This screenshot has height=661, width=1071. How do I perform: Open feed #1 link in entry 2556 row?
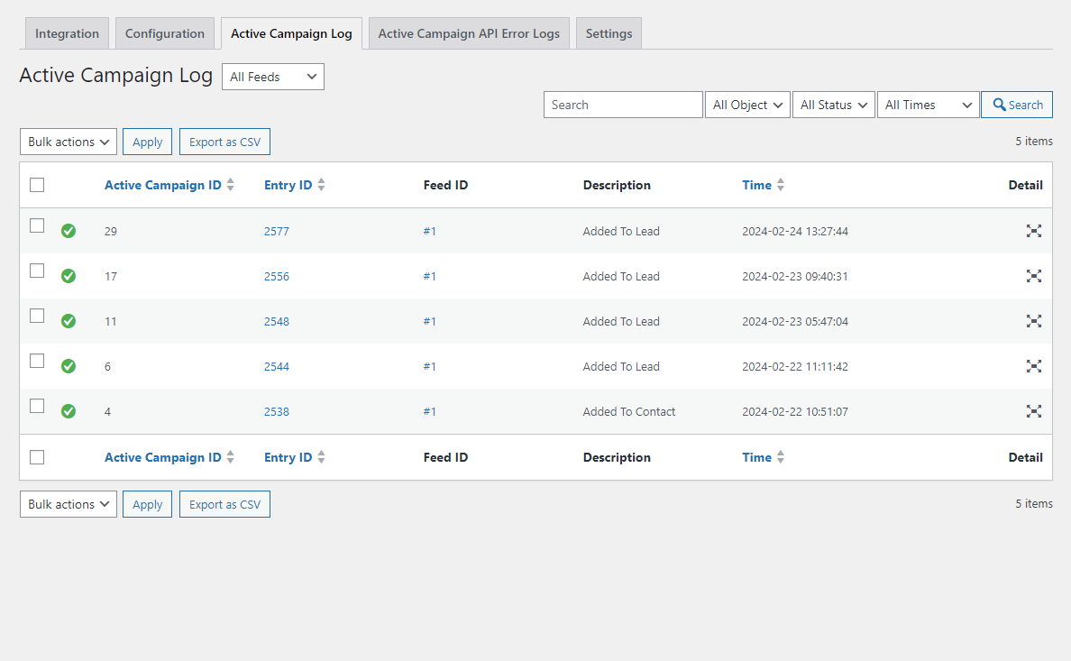pyautogui.click(x=430, y=276)
